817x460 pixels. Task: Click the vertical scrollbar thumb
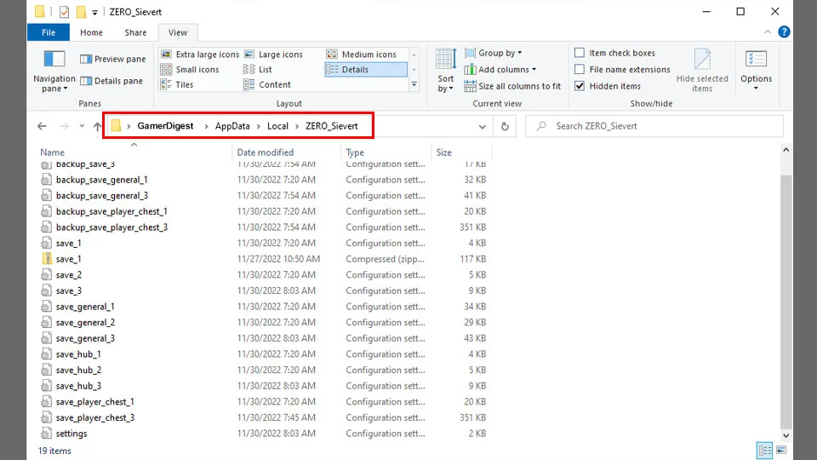[x=786, y=302]
